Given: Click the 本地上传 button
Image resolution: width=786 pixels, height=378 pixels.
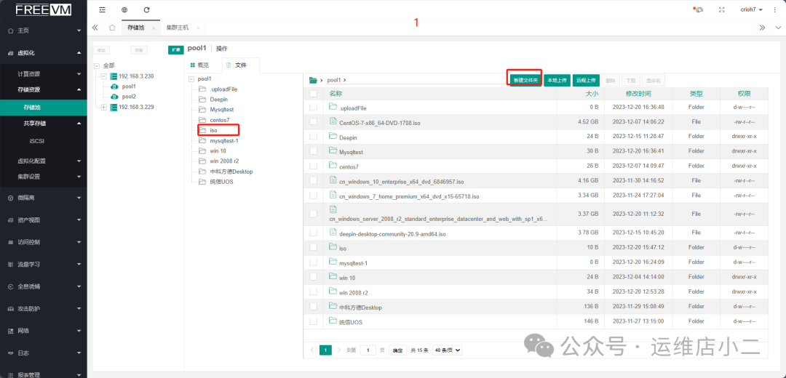Looking at the screenshot, I should [x=557, y=80].
